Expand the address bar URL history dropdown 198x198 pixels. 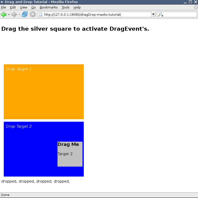(153, 14)
